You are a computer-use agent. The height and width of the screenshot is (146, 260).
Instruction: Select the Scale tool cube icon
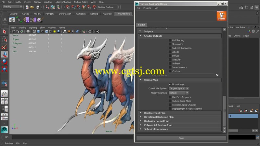5,69
